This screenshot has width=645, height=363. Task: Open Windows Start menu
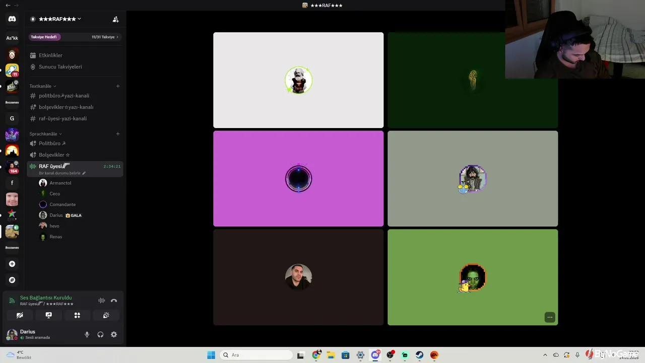(211, 355)
